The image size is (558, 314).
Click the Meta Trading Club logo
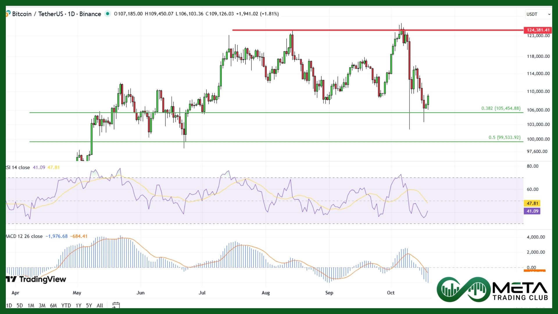click(492, 289)
